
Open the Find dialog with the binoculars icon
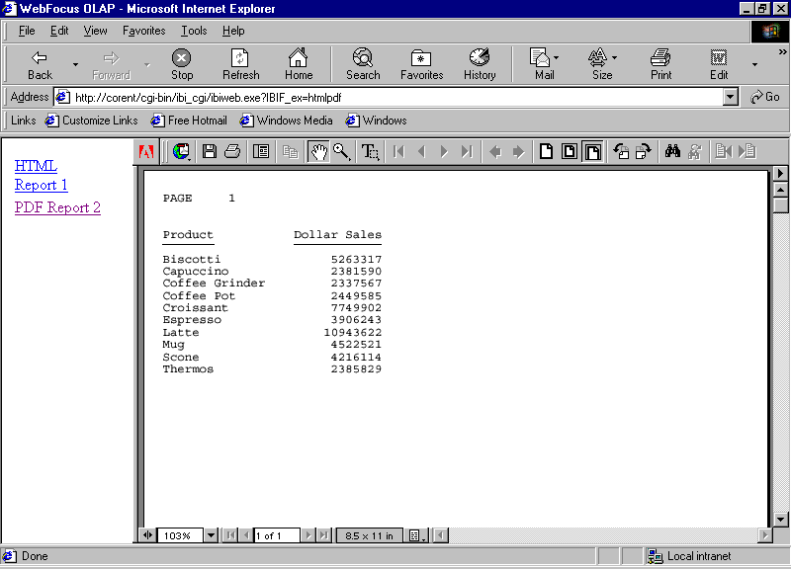[x=671, y=150]
